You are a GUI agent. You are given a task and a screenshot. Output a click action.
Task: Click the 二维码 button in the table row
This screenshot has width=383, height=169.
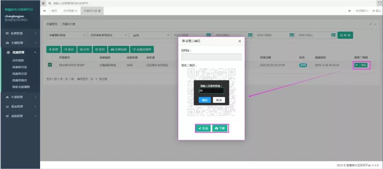pos(361,65)
